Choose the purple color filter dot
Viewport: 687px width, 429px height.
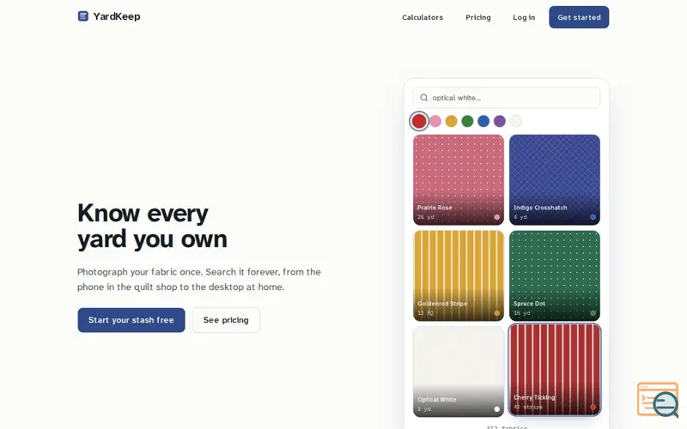500,121
